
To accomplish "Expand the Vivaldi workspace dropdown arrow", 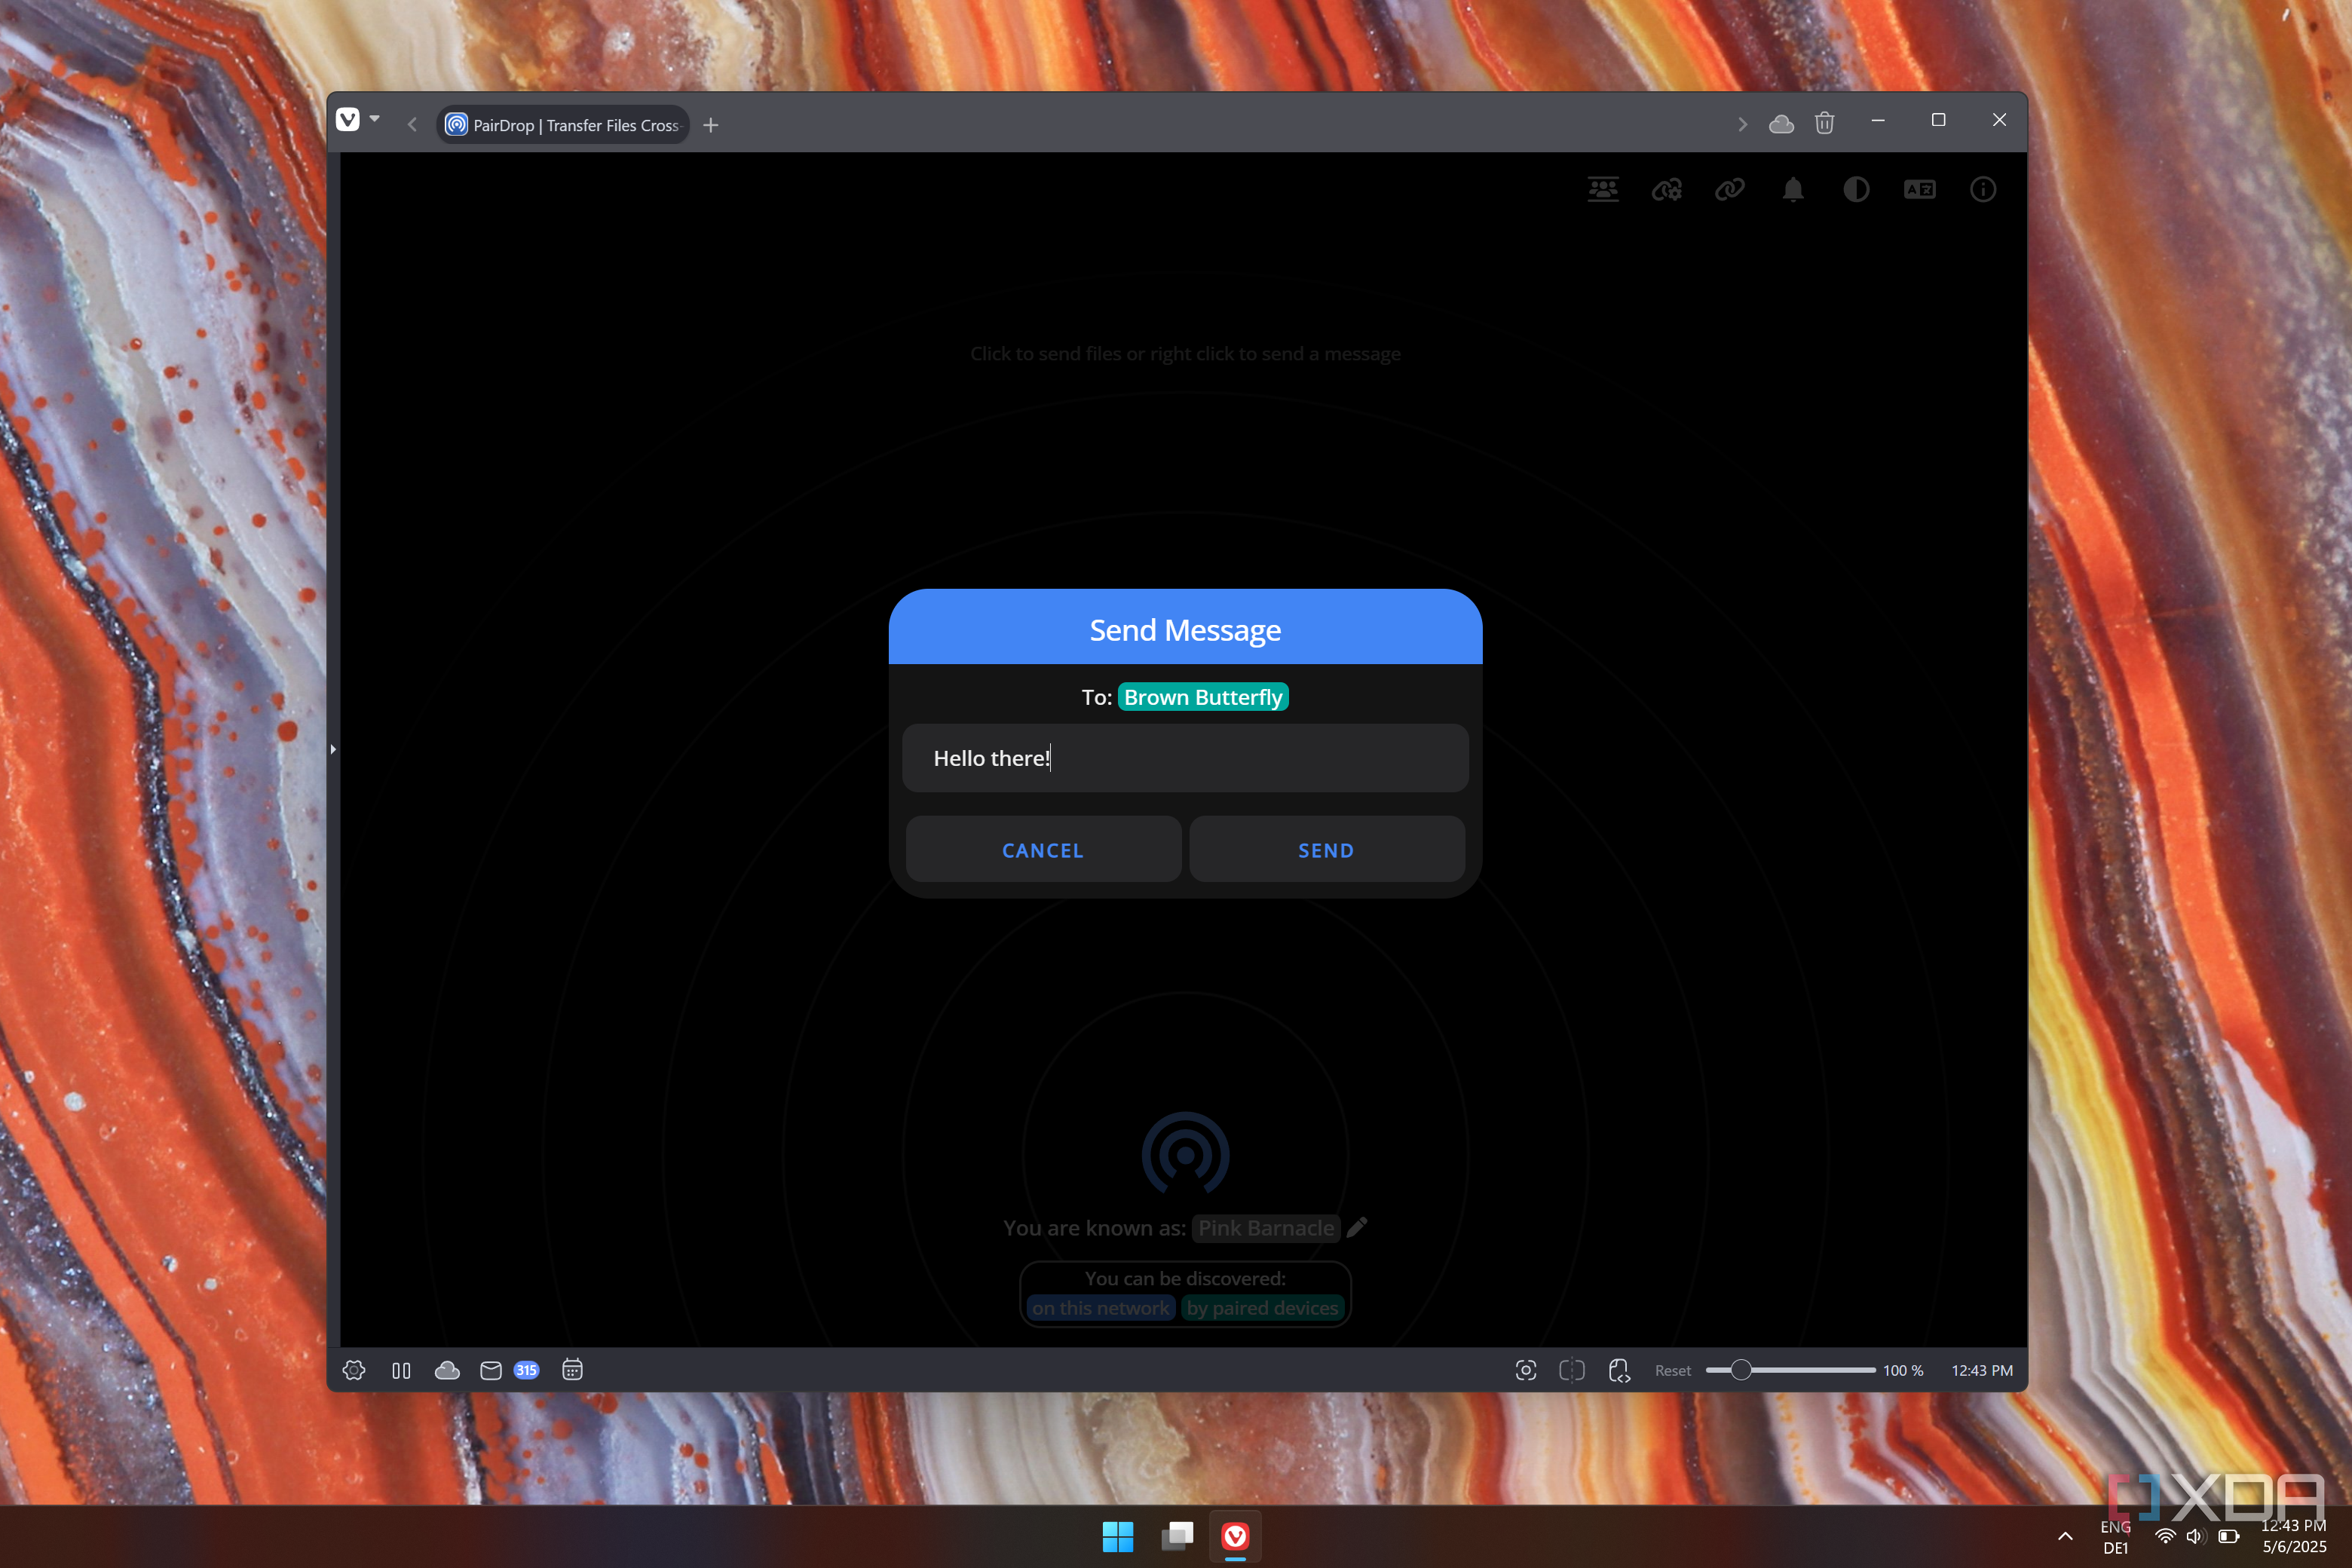I will pyautogui.click(x=375, y=119).
